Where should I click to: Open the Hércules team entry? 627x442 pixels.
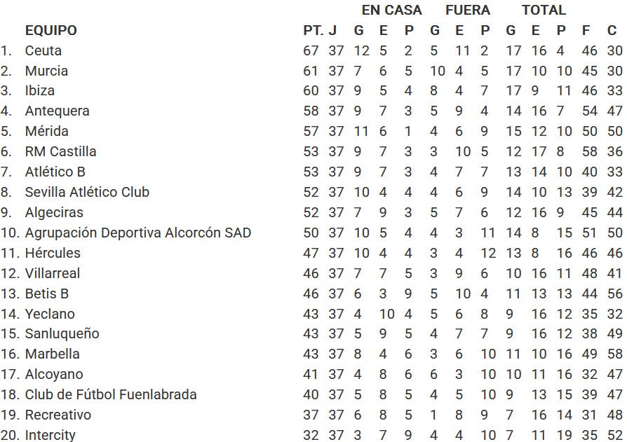(53, 253)
